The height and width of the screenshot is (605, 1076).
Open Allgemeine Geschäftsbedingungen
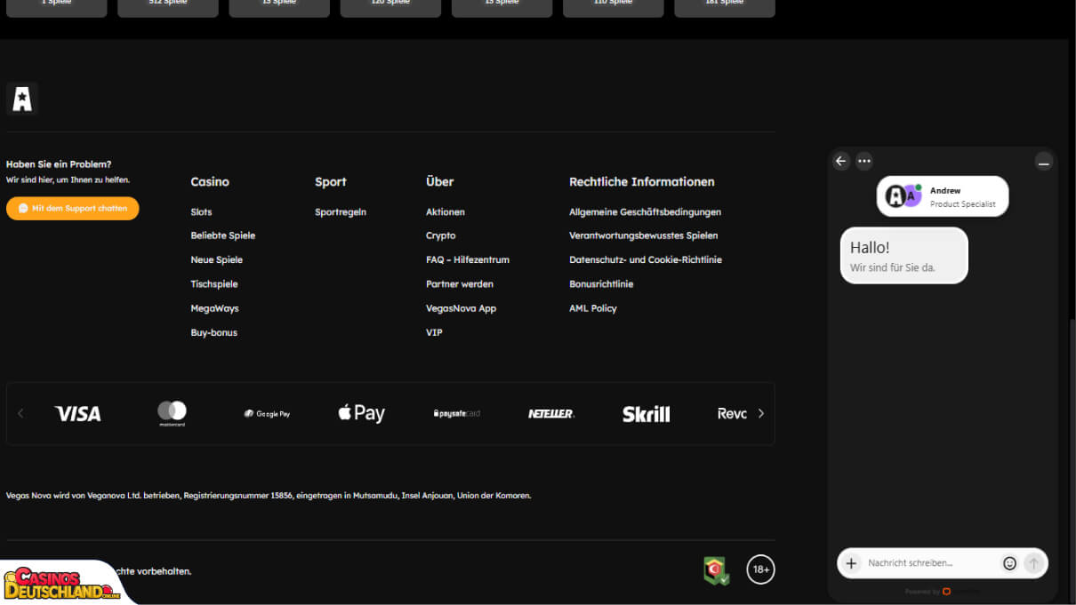646,212
